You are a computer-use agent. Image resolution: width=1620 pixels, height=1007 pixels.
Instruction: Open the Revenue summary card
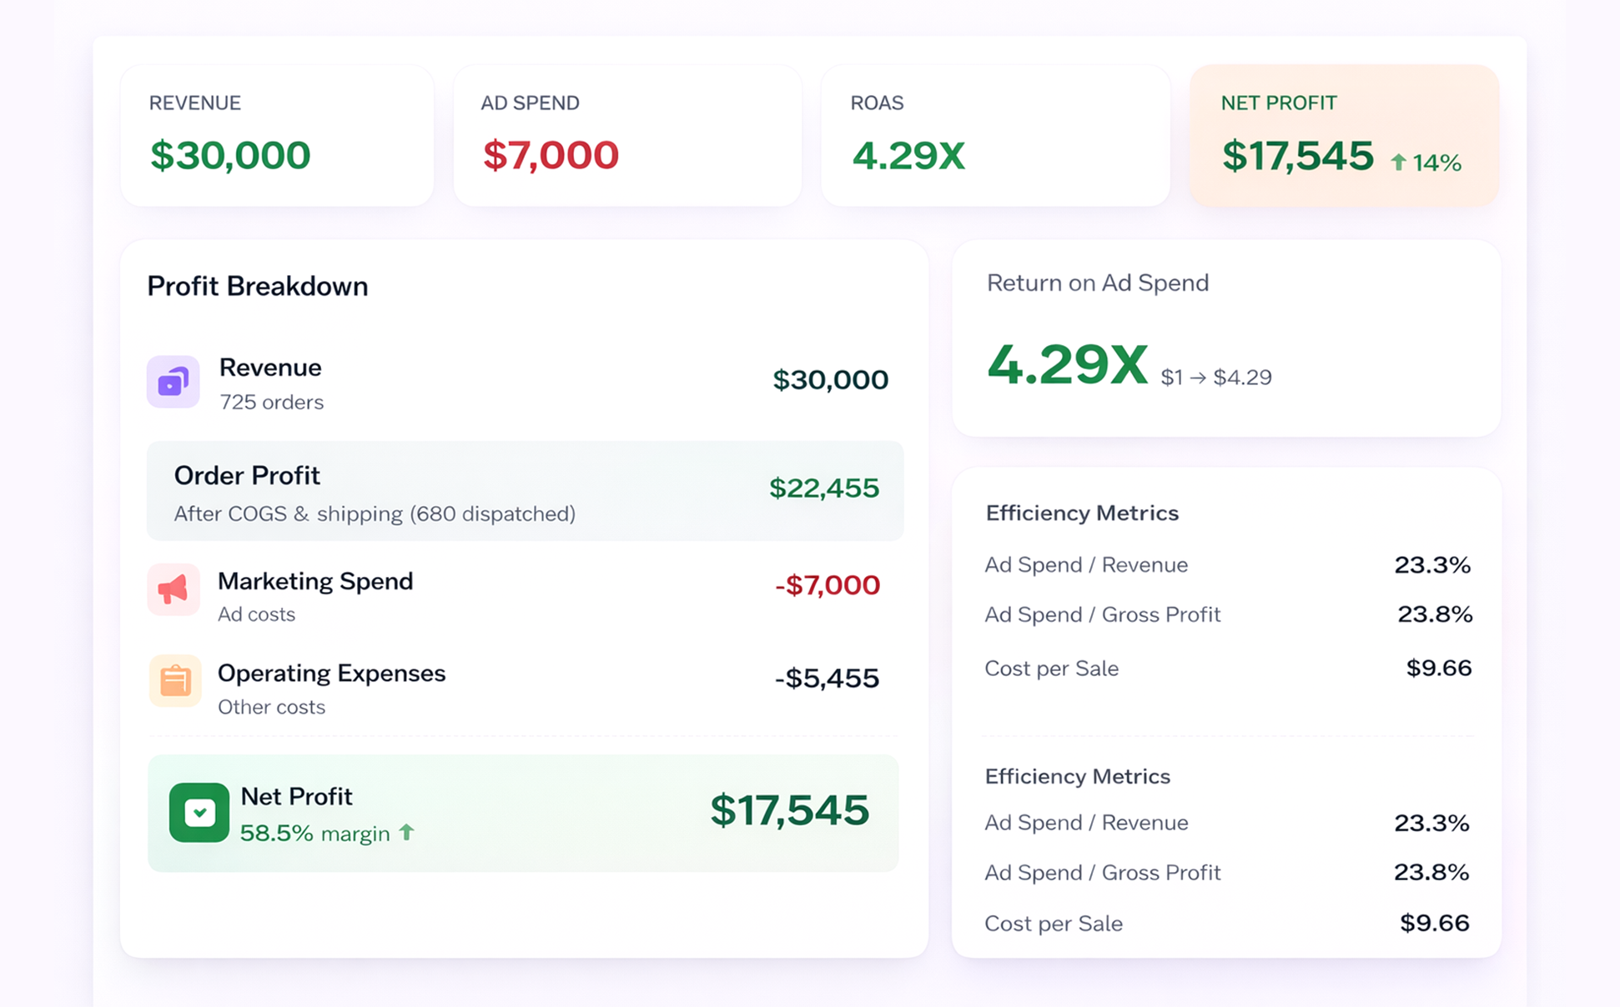(277, 136)
